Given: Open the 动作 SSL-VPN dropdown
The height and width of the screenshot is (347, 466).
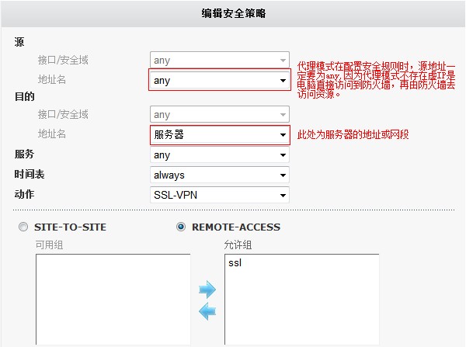Looking at the screenshot, I should tap(220, 195).
